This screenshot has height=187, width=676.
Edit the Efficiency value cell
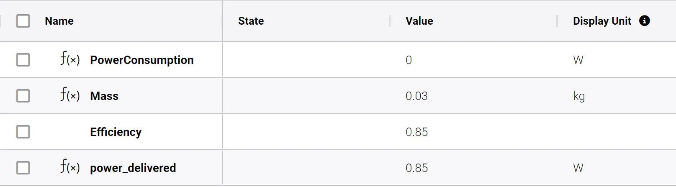(x=416, y=132)
